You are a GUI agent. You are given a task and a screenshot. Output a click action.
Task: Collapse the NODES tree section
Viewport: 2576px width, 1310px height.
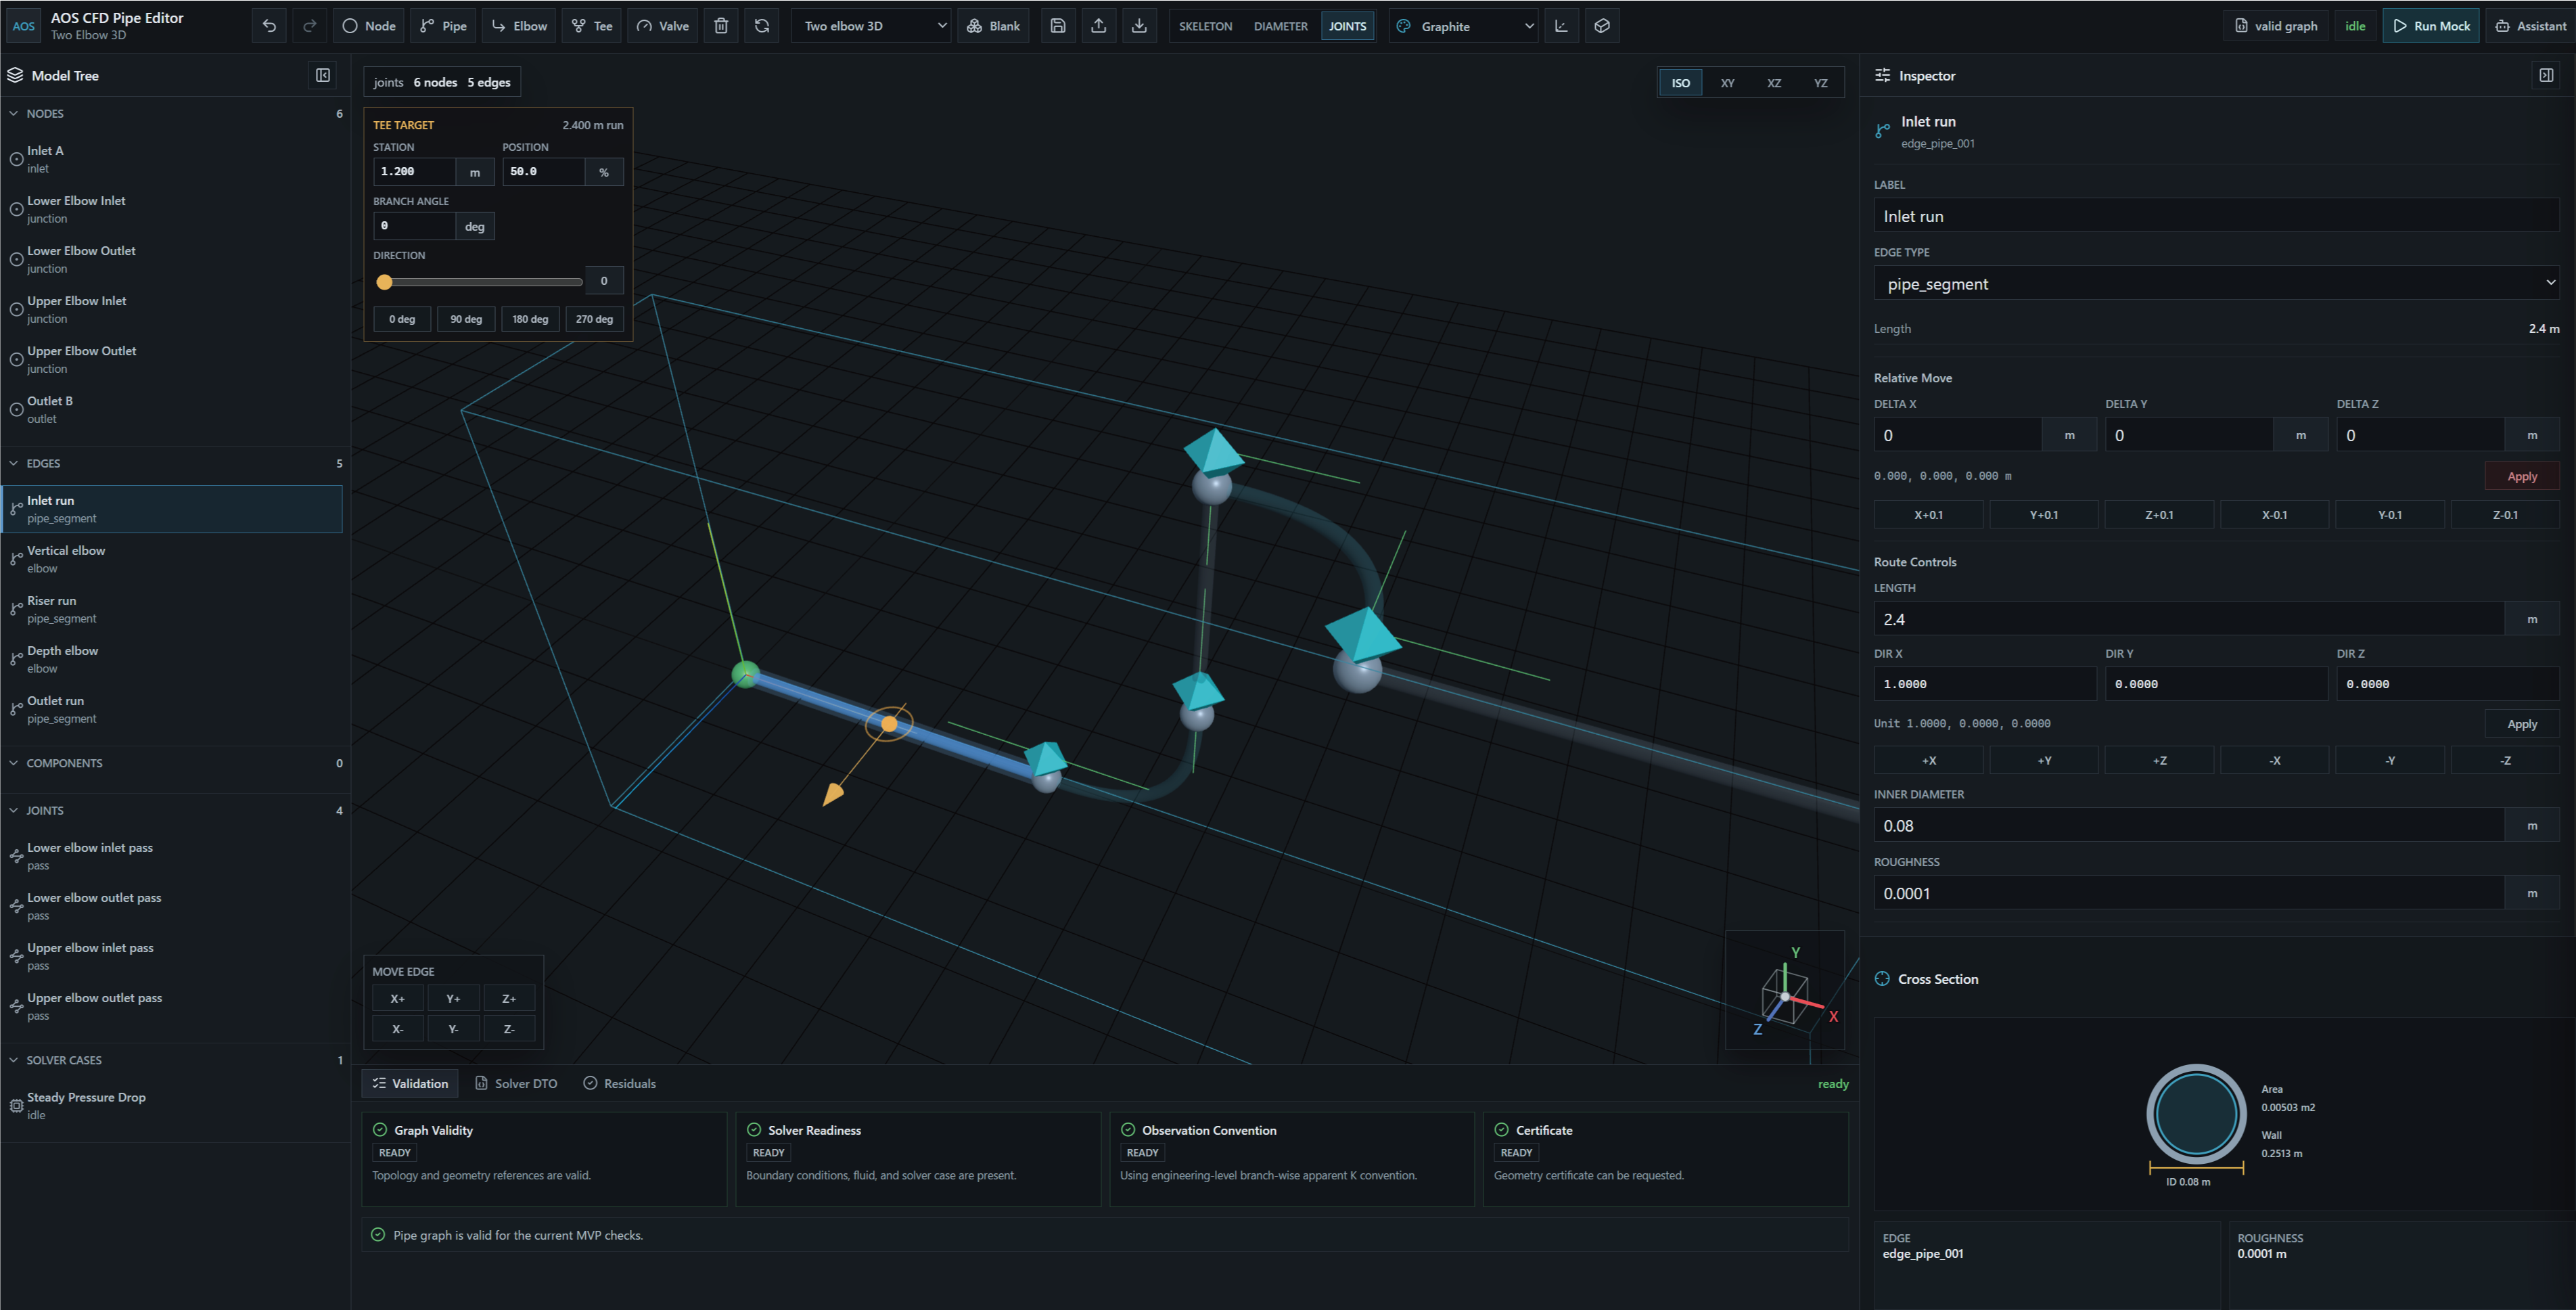tap(14, 114)
